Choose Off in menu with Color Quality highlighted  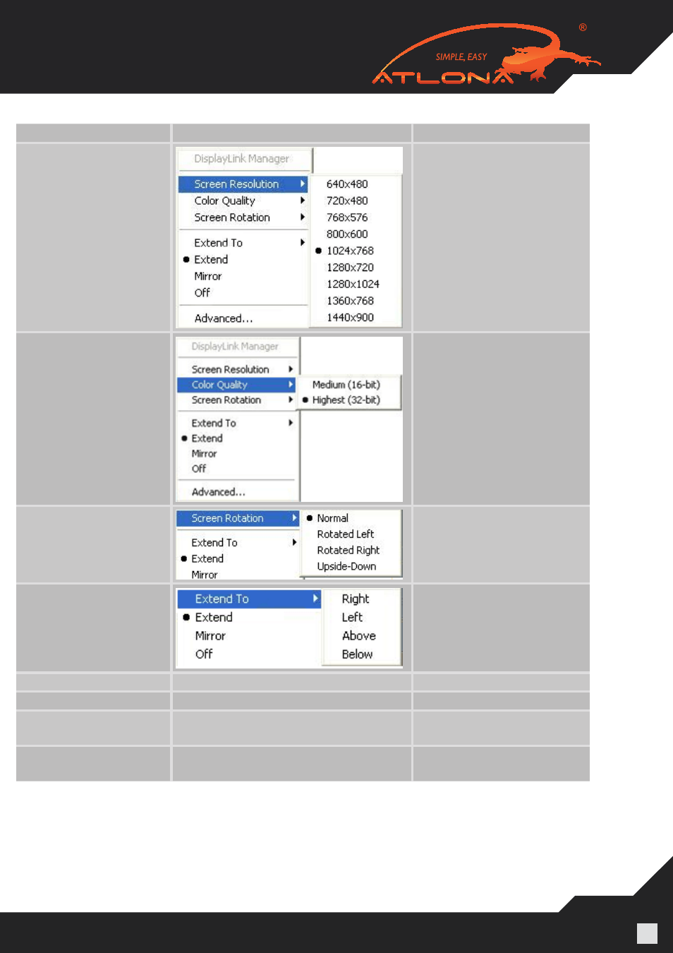(199, 469)
